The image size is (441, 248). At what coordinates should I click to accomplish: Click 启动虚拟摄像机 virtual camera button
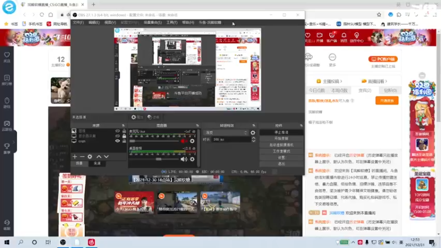click(281, 145)
